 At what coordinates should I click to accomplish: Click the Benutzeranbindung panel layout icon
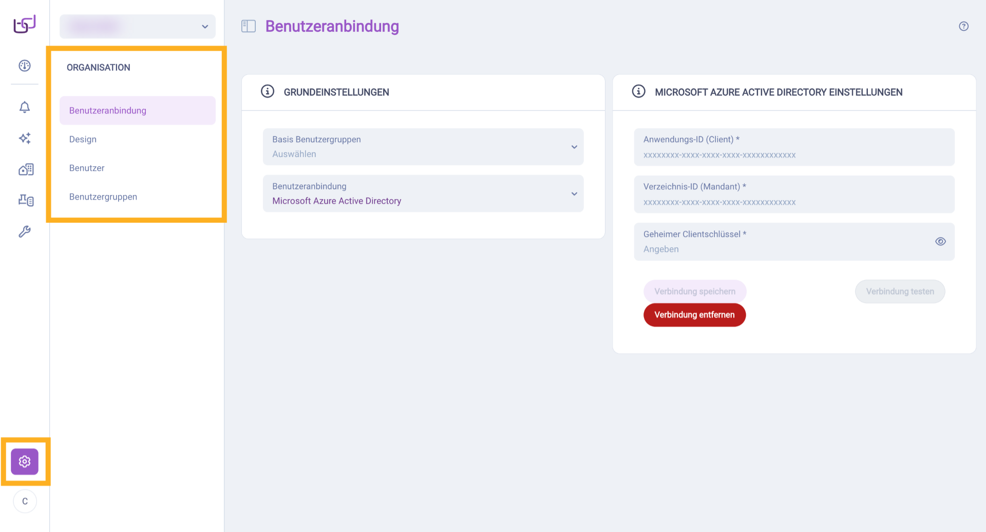[x=248, y=26]
